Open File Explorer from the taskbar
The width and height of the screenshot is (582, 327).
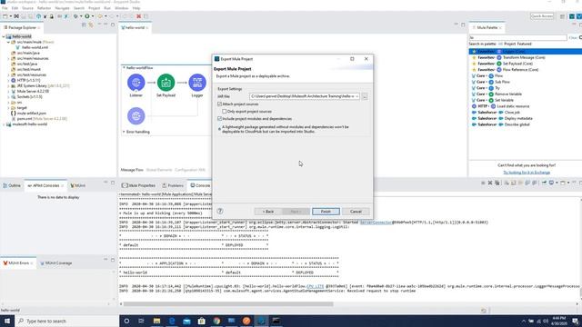point(156,321)
